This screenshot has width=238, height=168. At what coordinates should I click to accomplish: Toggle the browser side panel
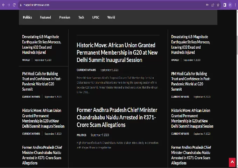[224, 5]
